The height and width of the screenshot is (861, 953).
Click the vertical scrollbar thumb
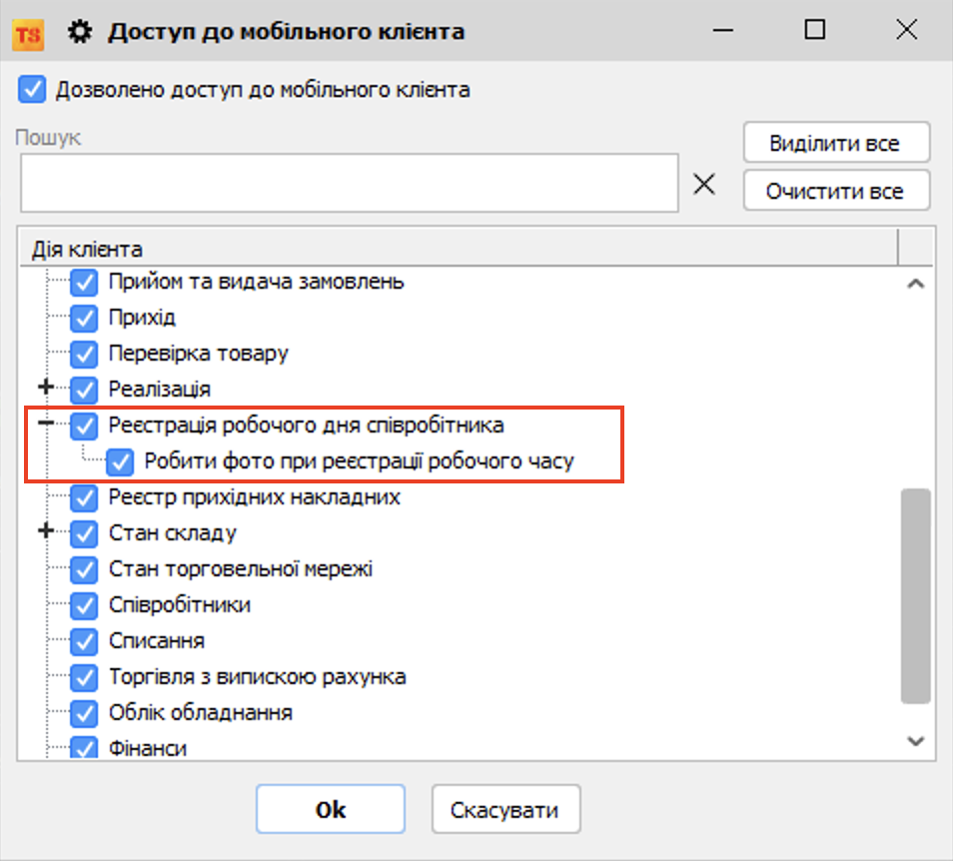coord(915,595)
